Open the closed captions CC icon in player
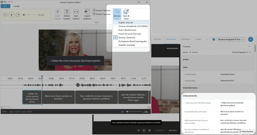This screenshot has height=135, width=257. (x=144, y=130)
